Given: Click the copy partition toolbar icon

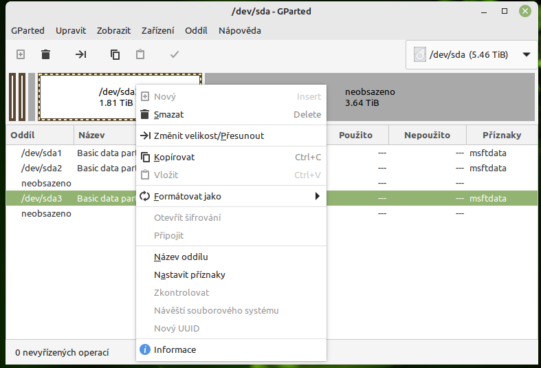Looking at the screenshot, I should (115, 54).
